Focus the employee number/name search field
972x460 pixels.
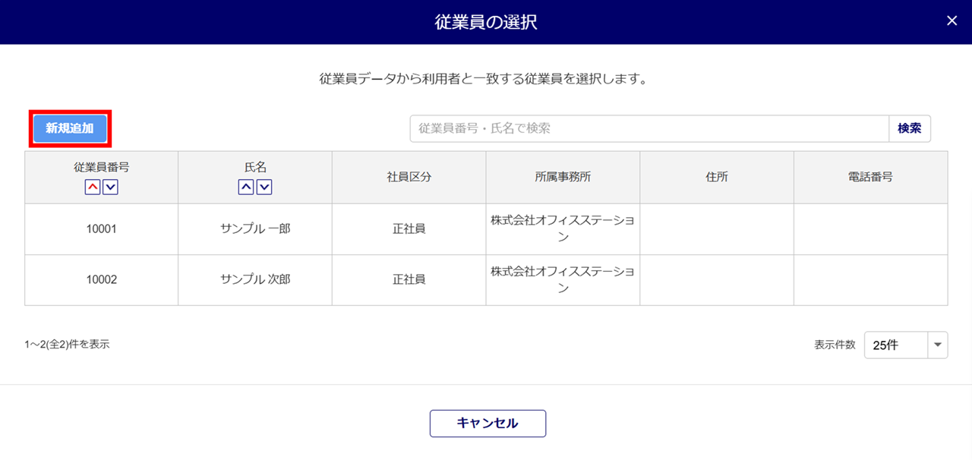click(x=649, y=128)
